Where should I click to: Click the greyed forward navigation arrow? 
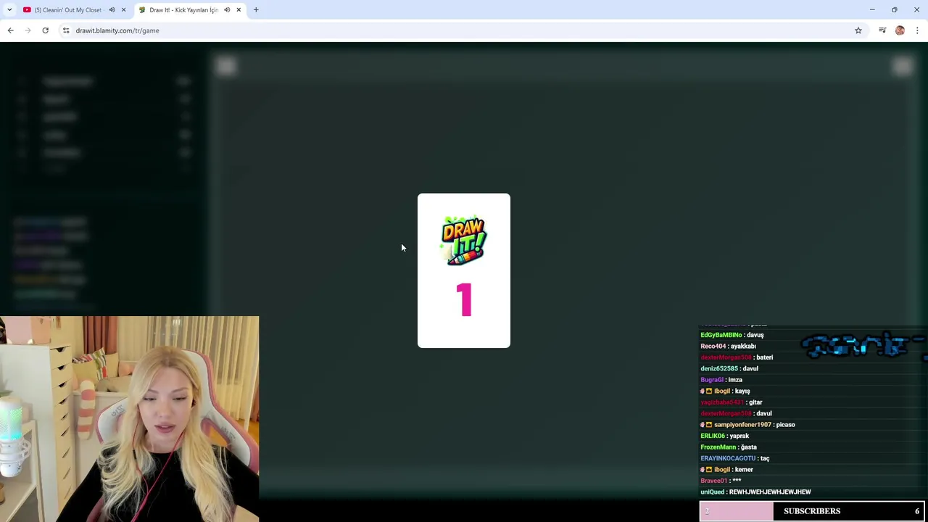point(28,30)
